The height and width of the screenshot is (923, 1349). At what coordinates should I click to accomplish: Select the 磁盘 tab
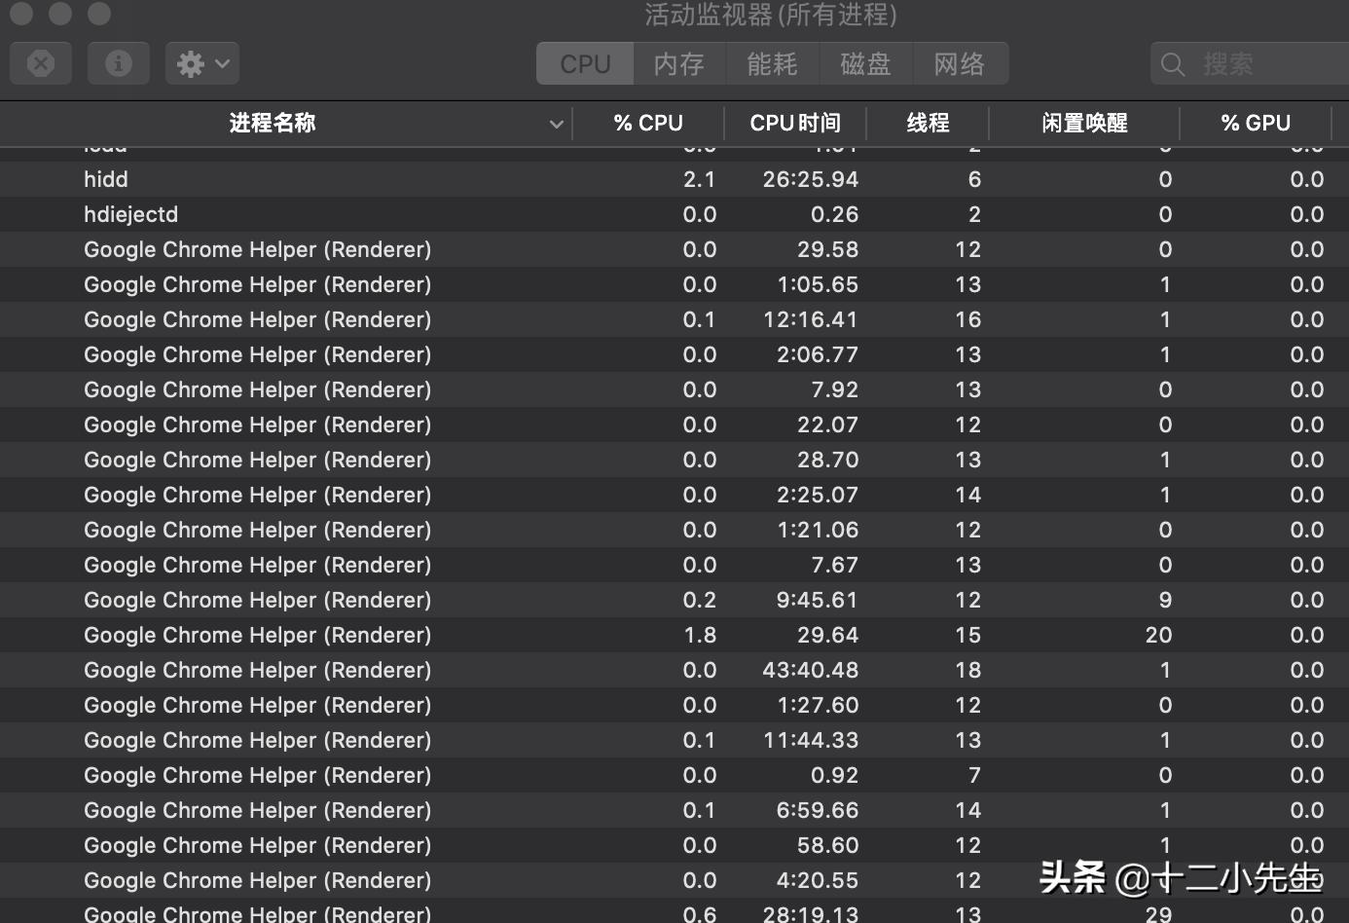(x=865, y=64)
